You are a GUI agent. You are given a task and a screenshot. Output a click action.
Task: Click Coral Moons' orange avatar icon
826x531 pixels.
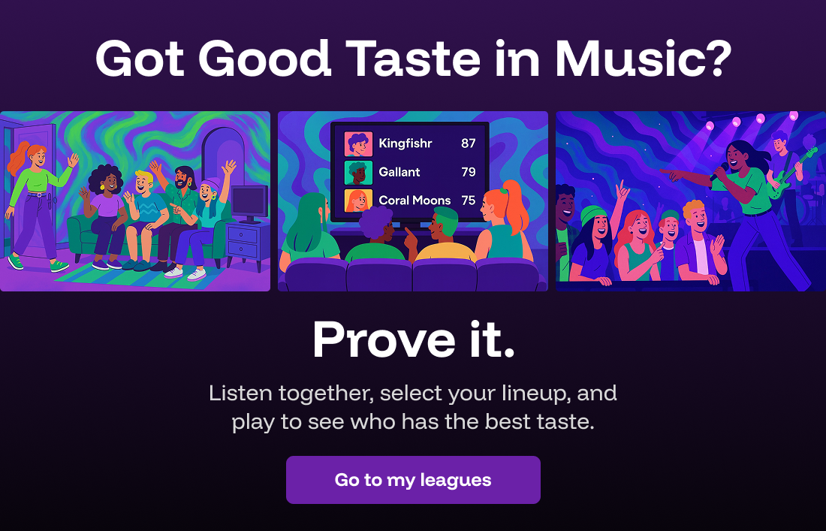point(358,201)
